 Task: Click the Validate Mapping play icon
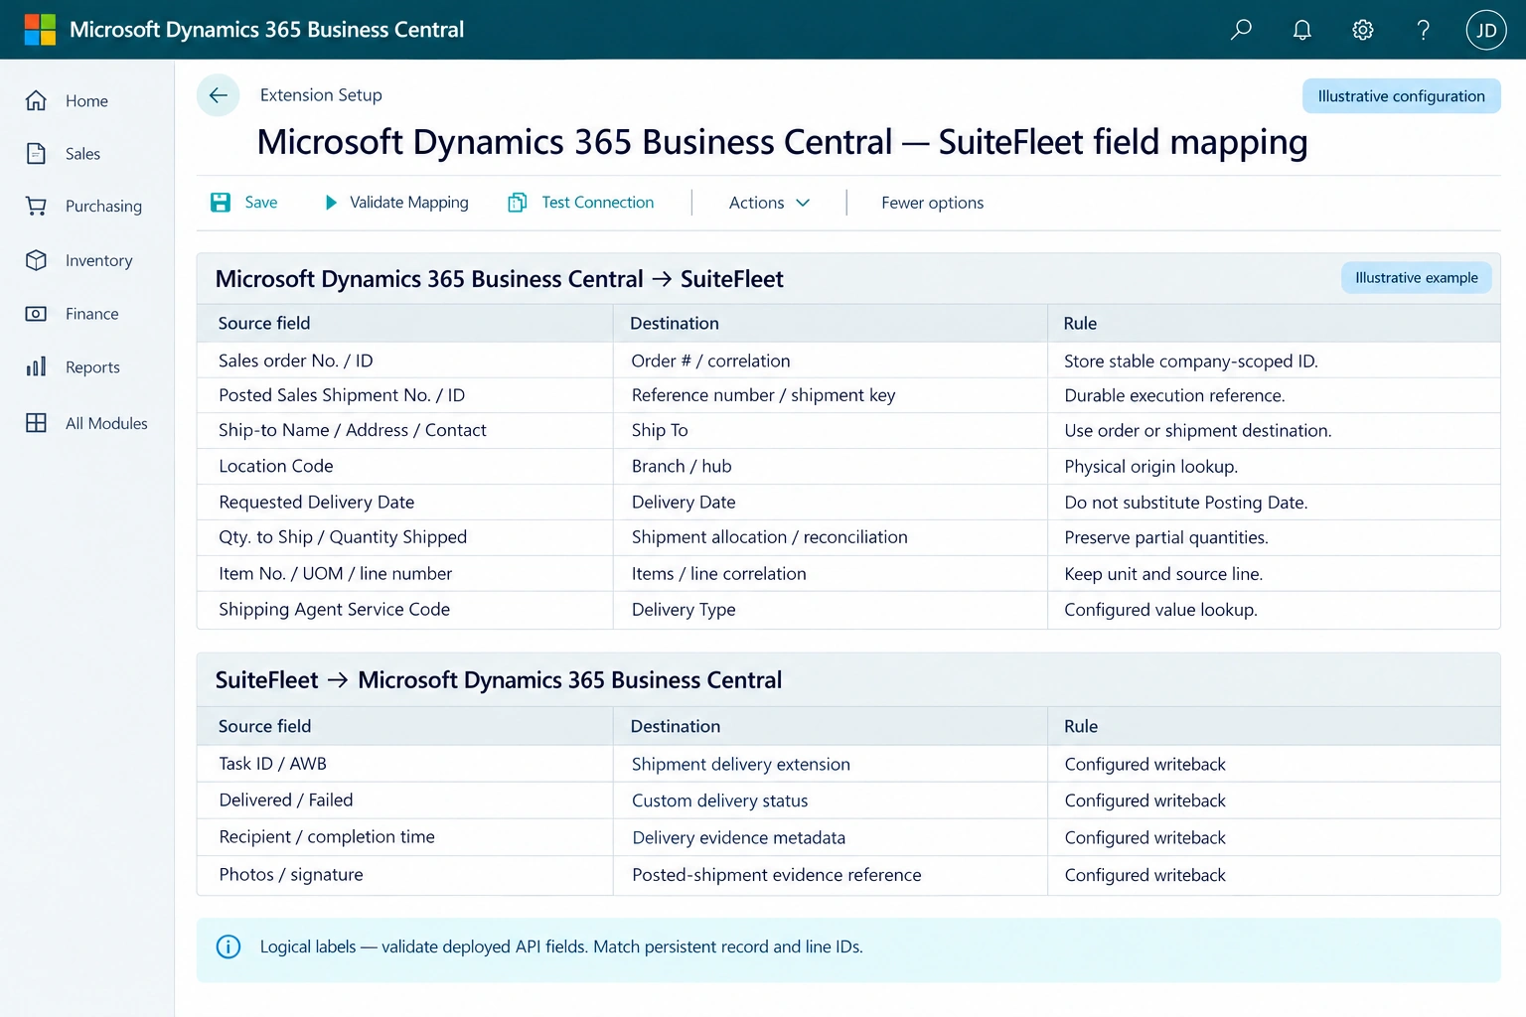[331, 203]
